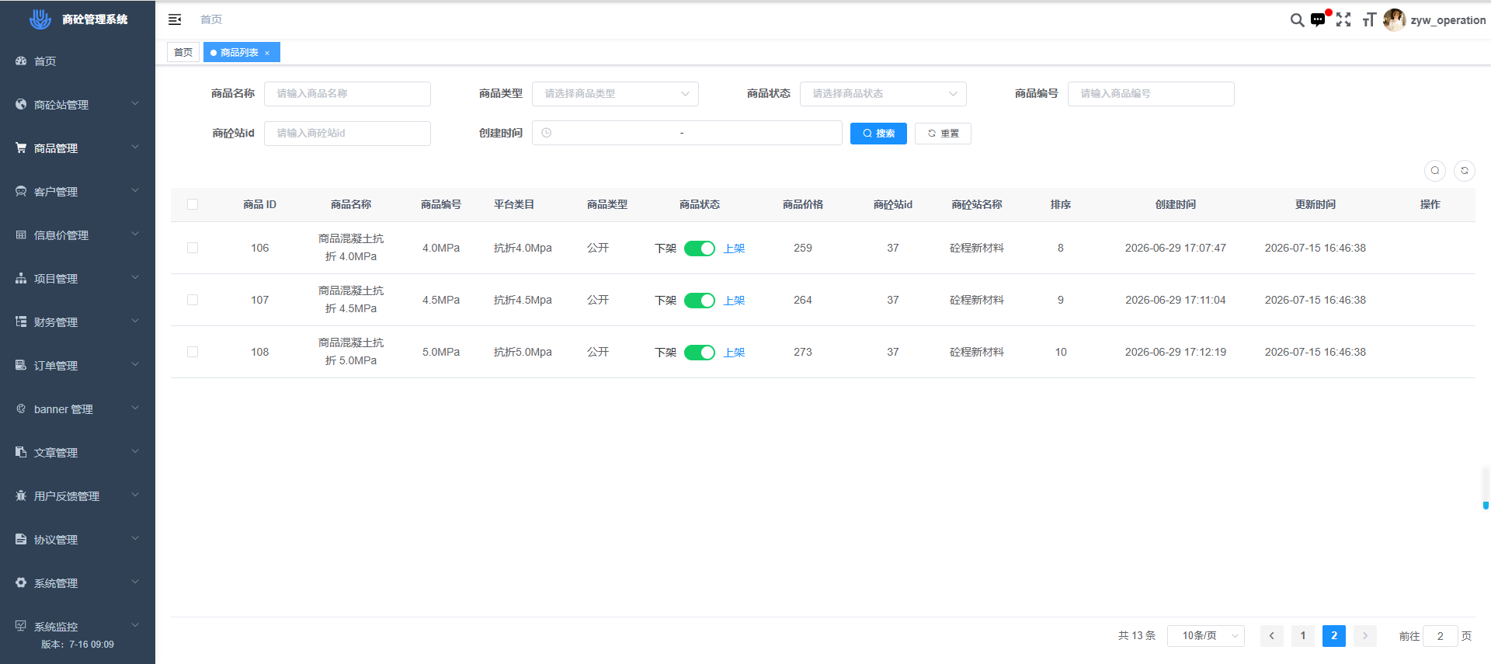Screen dimensions: 1491x664
Task: Open the header search magnifier icon
Action: [1297, 20]
